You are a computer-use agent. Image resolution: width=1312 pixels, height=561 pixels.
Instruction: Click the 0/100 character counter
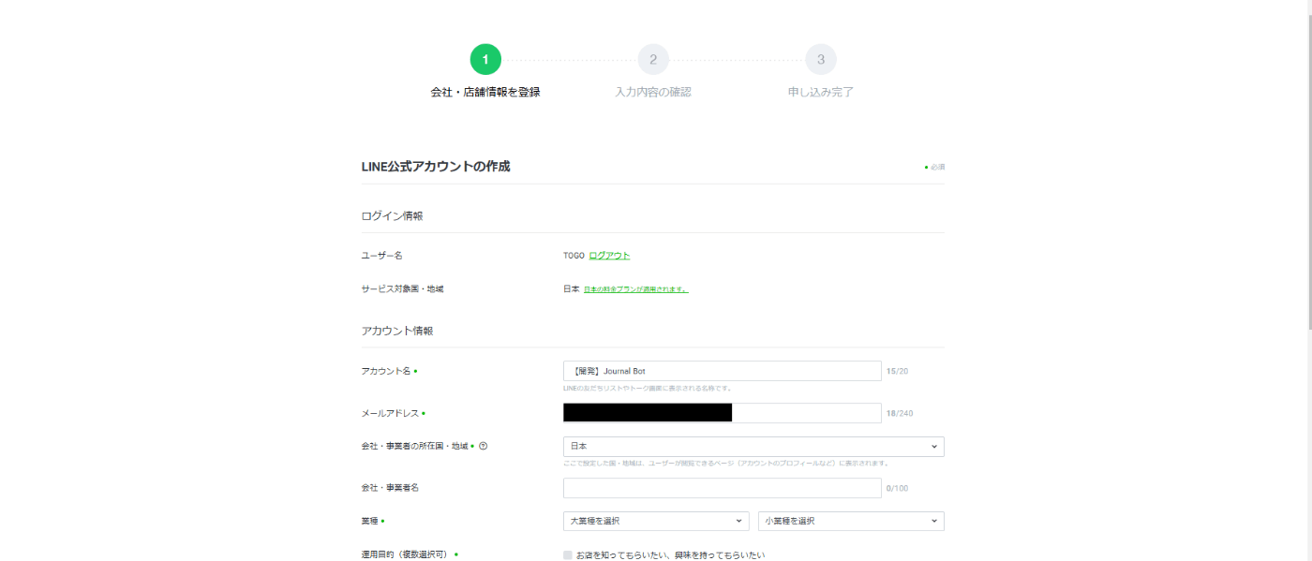[897, 488]
